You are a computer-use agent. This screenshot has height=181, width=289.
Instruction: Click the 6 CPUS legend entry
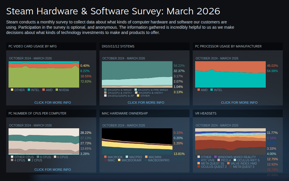61,157
